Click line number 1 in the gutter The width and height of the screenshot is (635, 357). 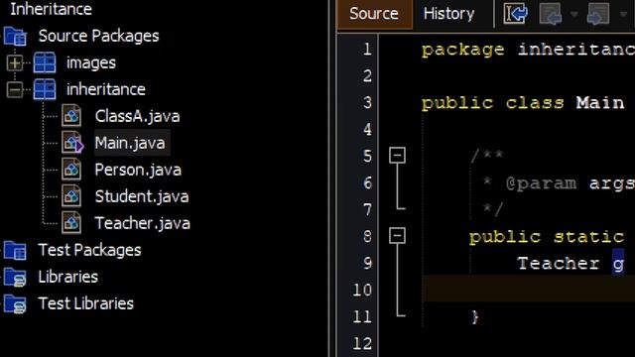pos(367,50)
